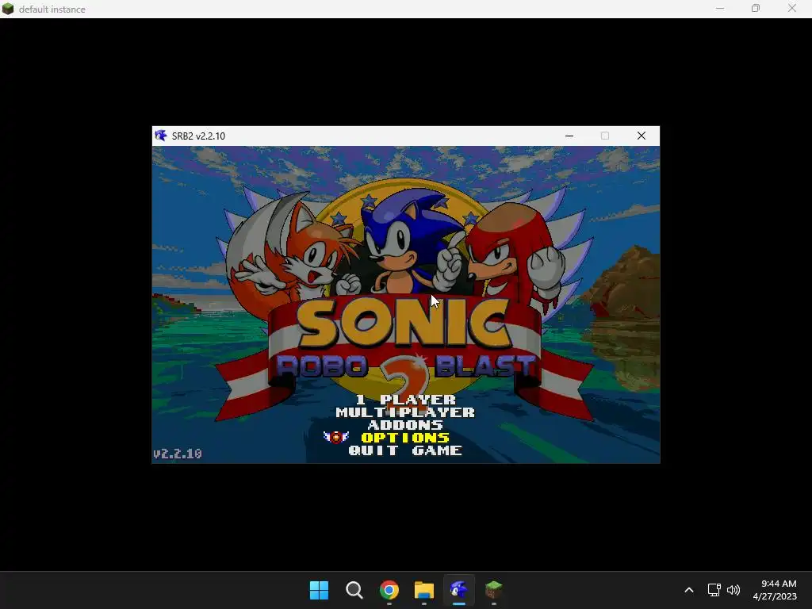Click the disabled maximize button of SRB2
Screen dimensions: 812x609
(x=605, y=136)
